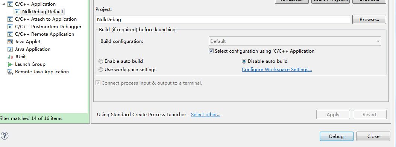Viewport: 396px width, 147px height.
Task: Click the JUnit icon in the tree
Action: [x=10, y=57]
